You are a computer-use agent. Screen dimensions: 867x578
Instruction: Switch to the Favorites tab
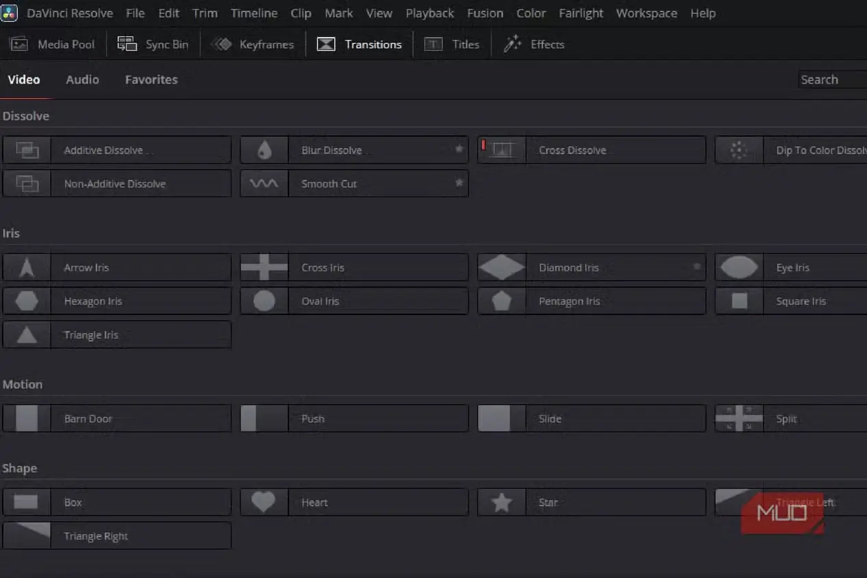pyautogui.click(x=151, y=79)
